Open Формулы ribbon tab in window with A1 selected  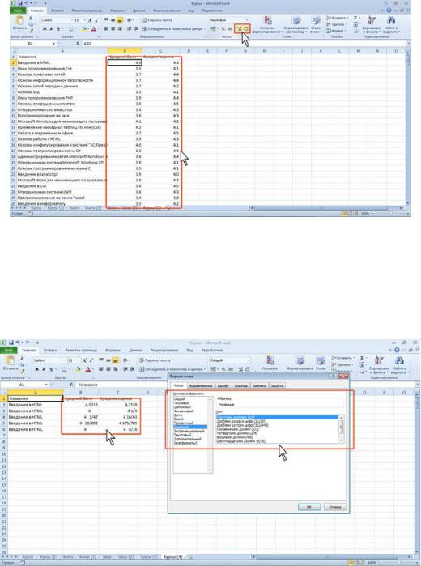click(x=113, y=351)
